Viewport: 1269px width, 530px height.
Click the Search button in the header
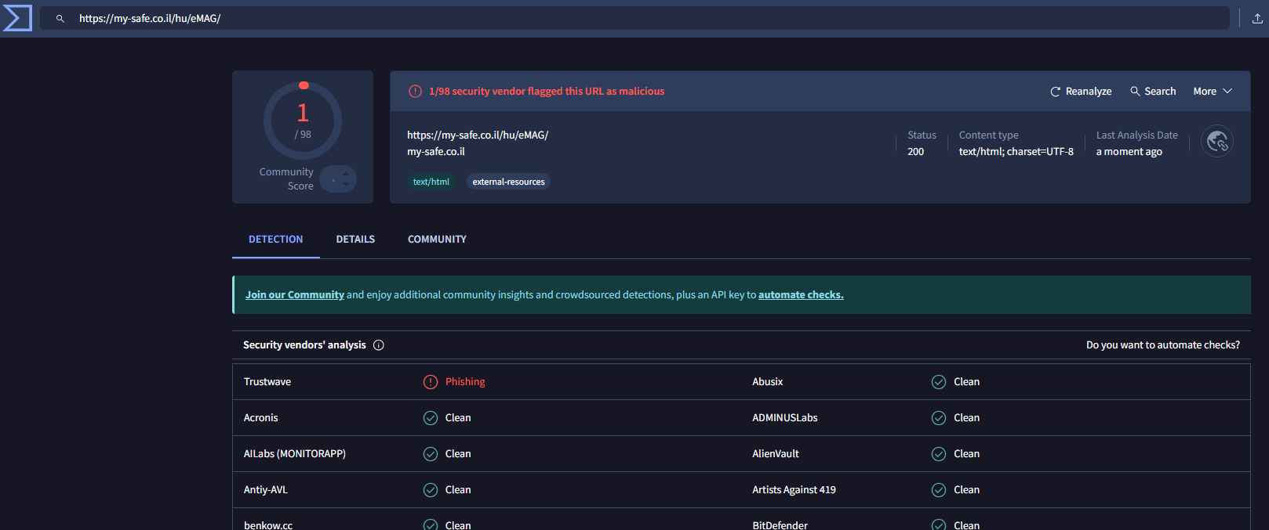[x=1153, y=92]
